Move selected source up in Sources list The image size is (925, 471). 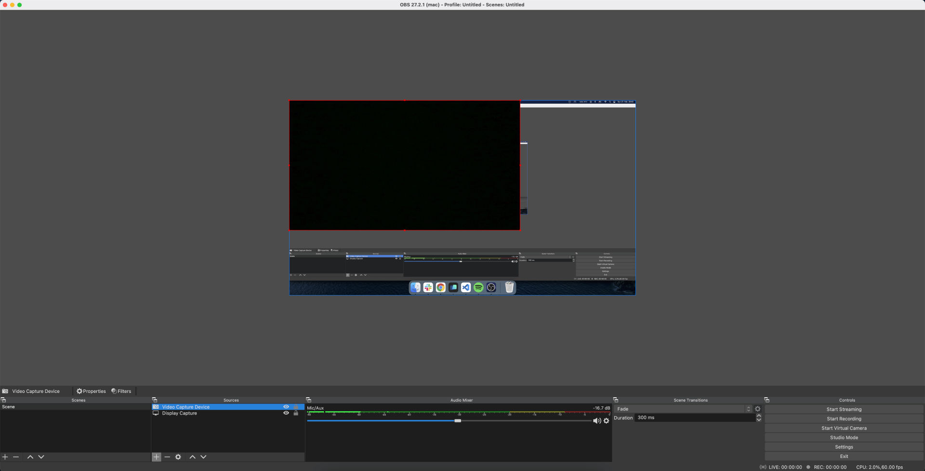tap(192, 457)
